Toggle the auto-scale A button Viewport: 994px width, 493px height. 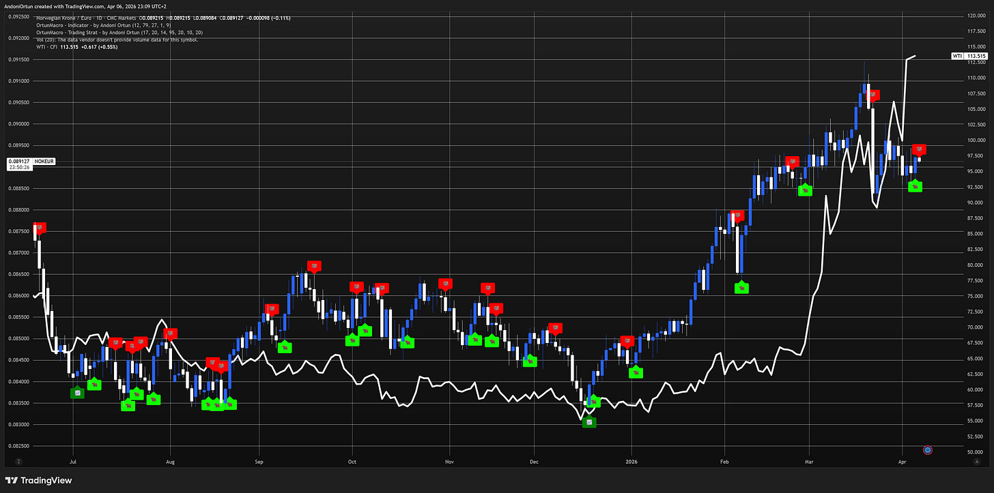click(x=978, y=462)
